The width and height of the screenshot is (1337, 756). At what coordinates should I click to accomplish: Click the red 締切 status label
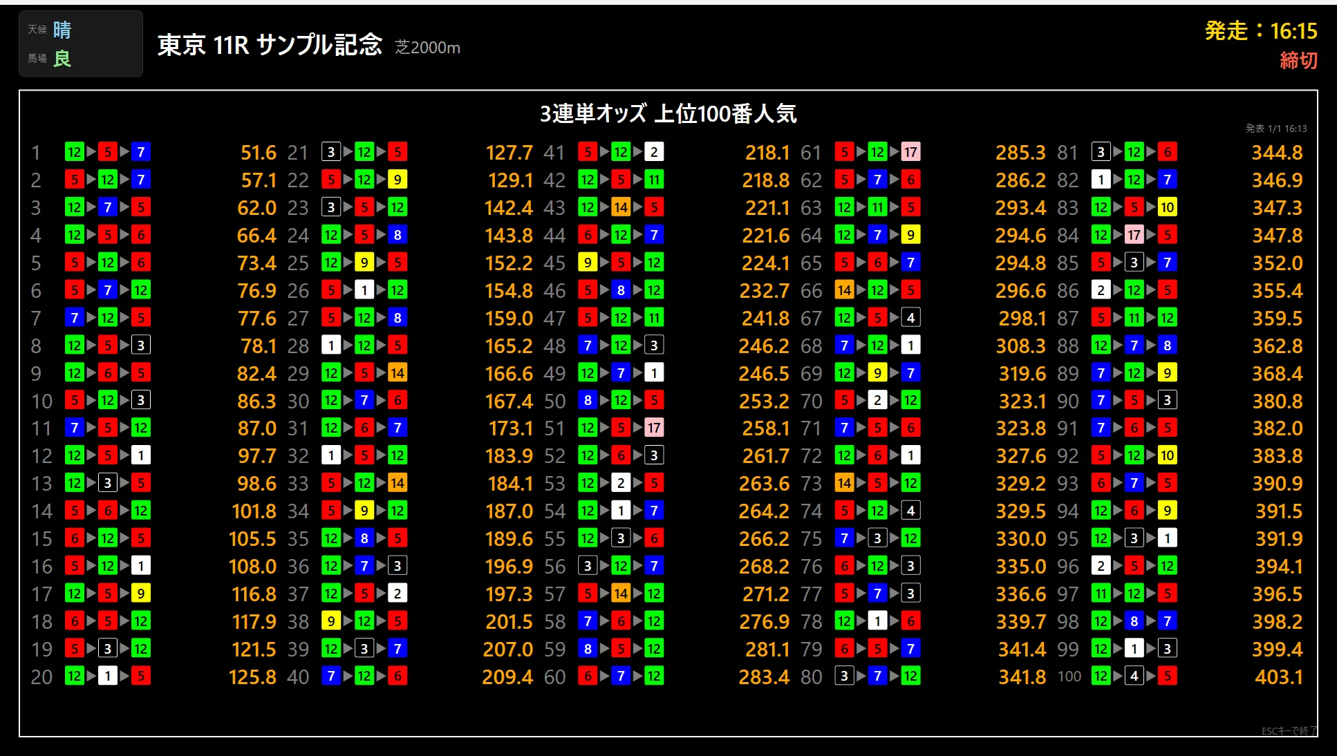[x=1298, y=60]
